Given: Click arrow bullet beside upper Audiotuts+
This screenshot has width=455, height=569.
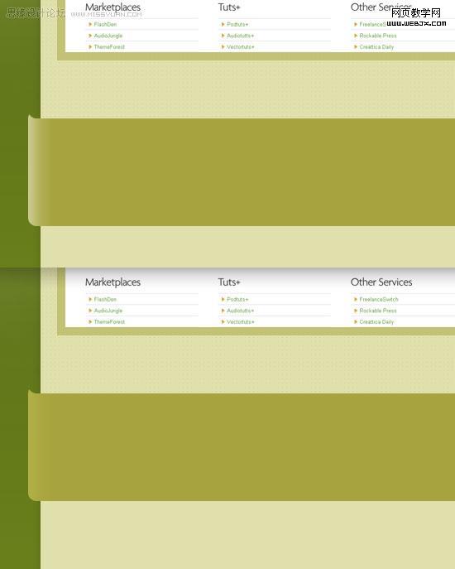Looking at the screenshot, I should [x=223, y=36].
